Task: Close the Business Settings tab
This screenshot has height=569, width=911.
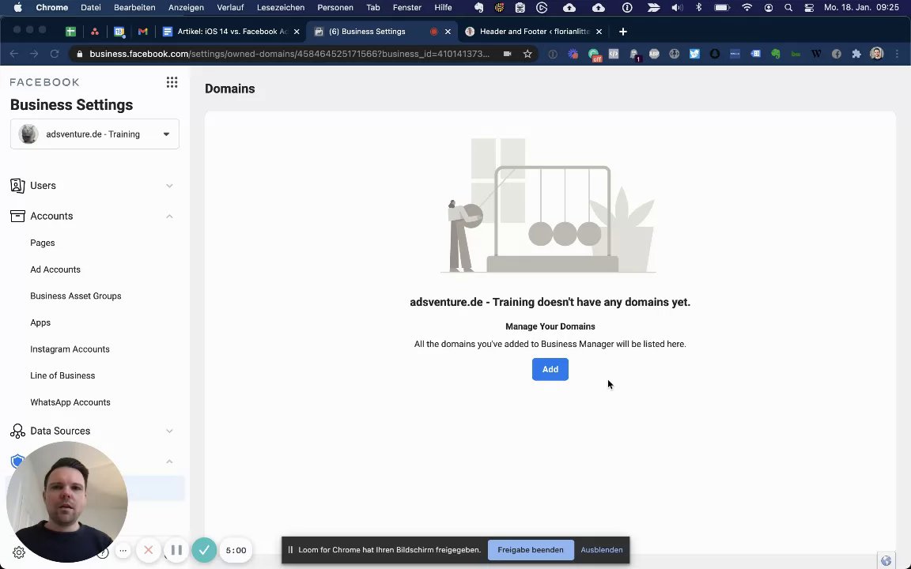Action: (448, 32)
